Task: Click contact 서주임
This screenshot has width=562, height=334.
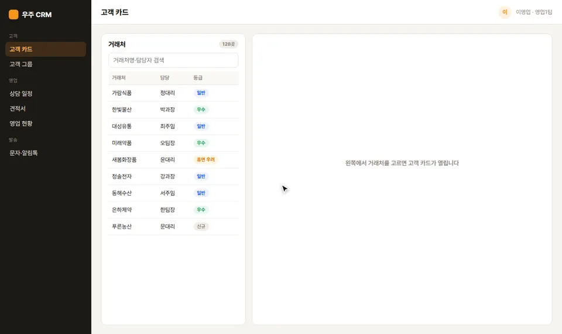Action: [x=167, y=193]
